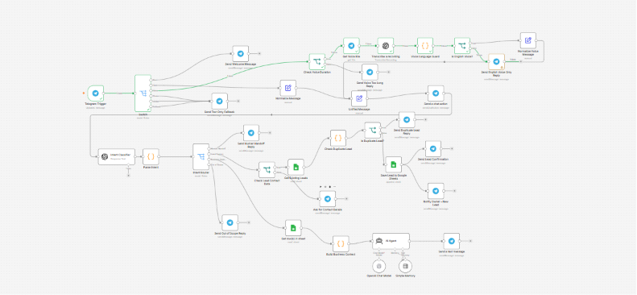Open the Get Voice File node

(x=351, y=46)
